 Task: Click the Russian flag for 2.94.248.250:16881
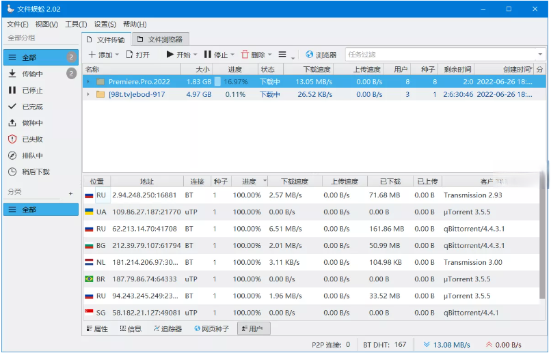point(89,195)
